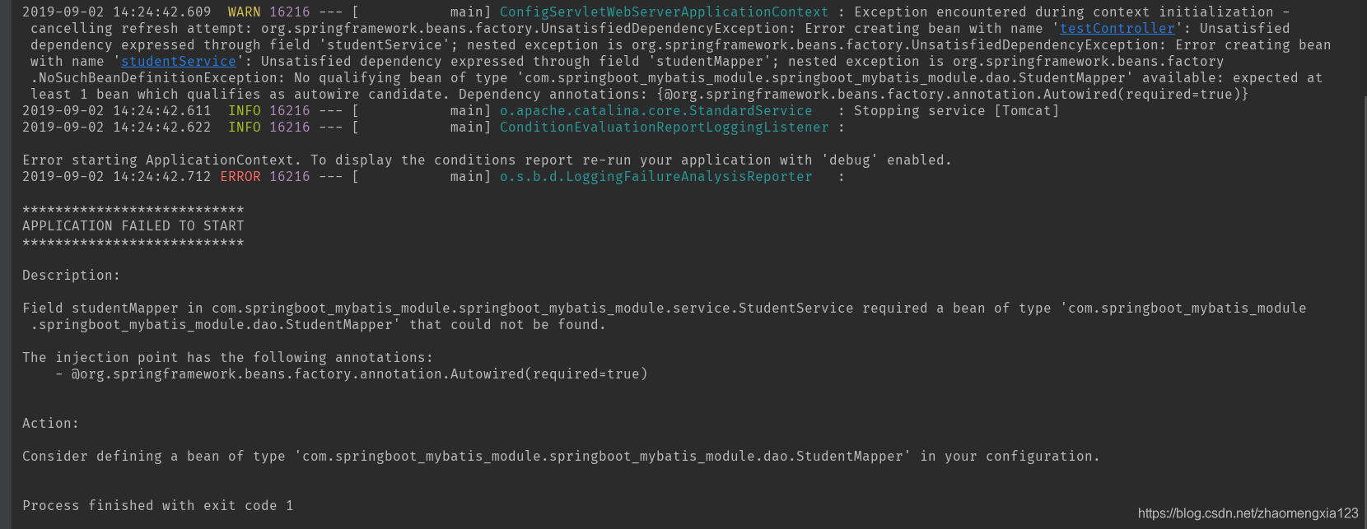Click the Autowired(required=true) injection point line
Screen dimensions: 1367x529
352,374
